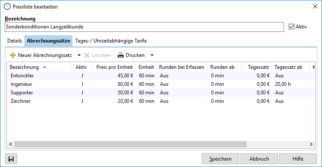
Task: Click the grey X Löschen icon
Action: (x=87, y=55)
